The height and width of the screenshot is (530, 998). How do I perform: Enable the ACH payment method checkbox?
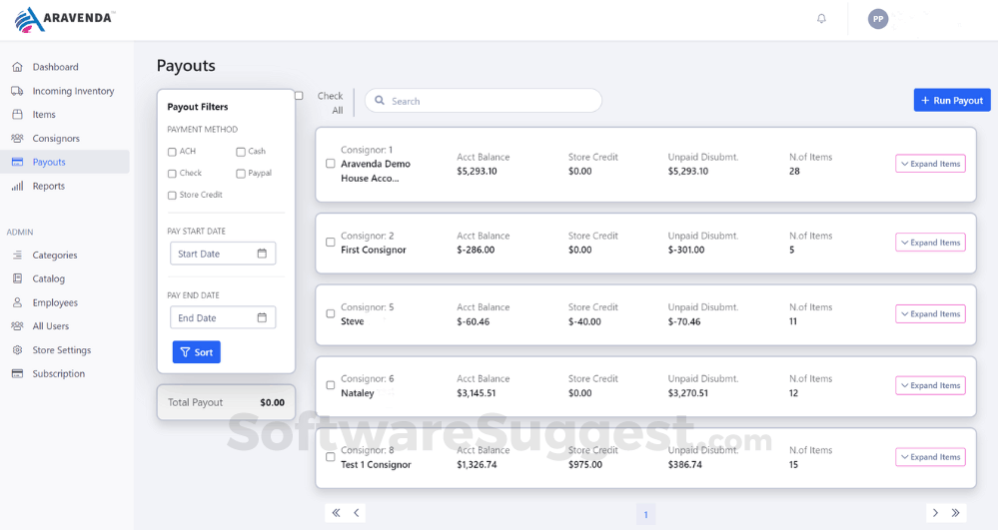click(172, 152)
